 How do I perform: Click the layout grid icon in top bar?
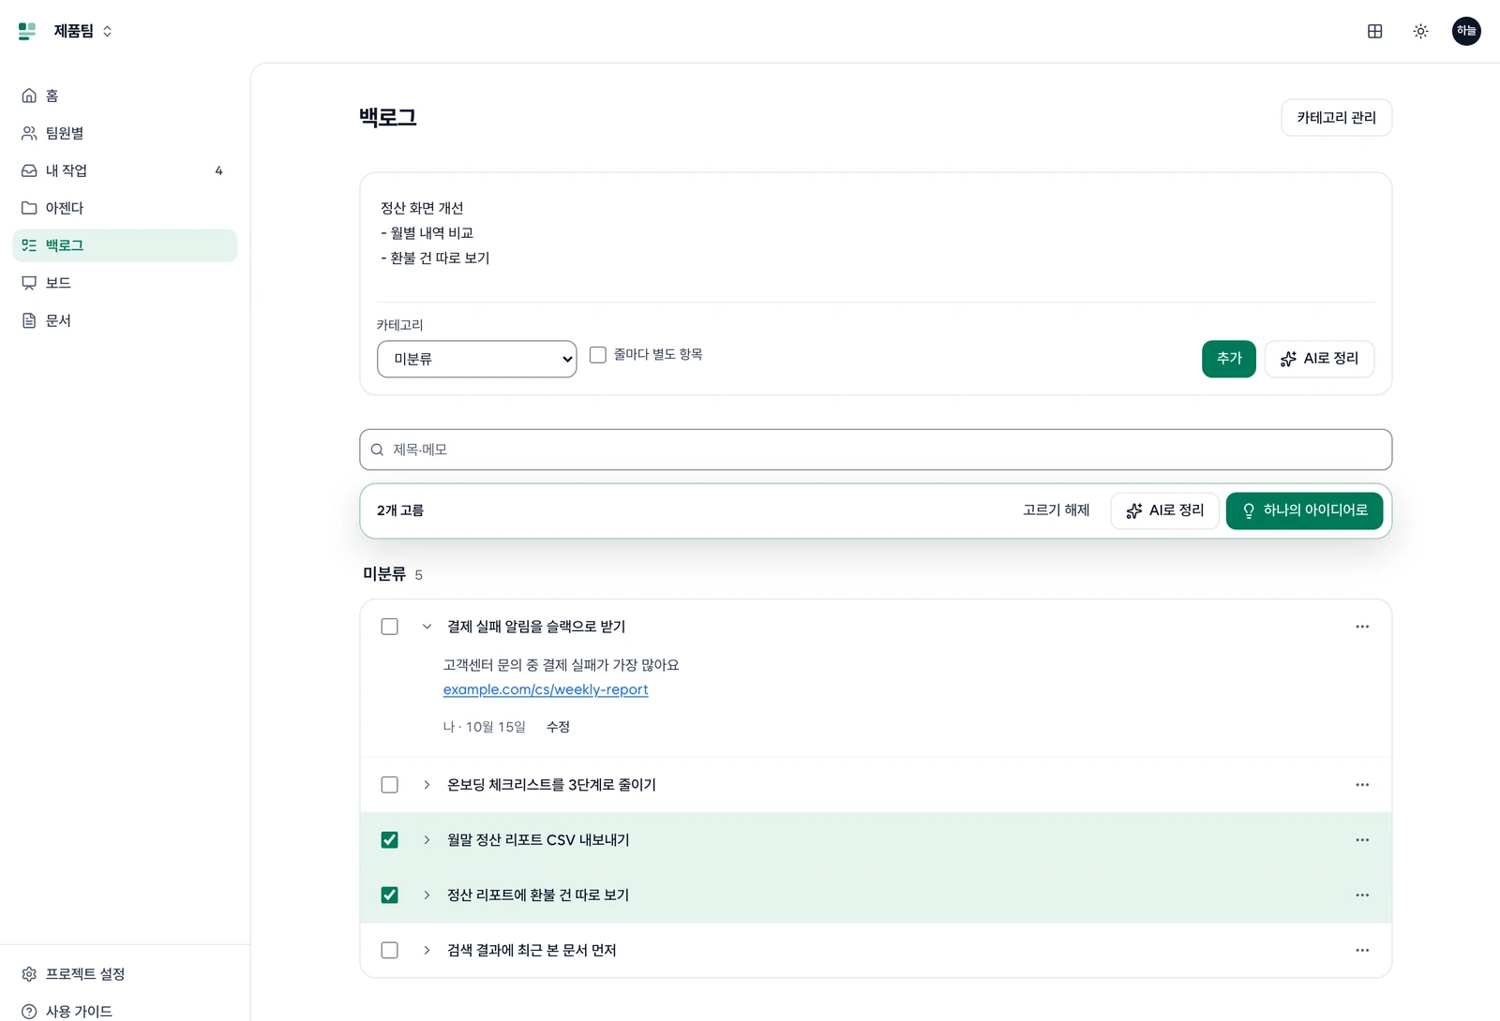pyautogui.click(x=1374, y=31)
